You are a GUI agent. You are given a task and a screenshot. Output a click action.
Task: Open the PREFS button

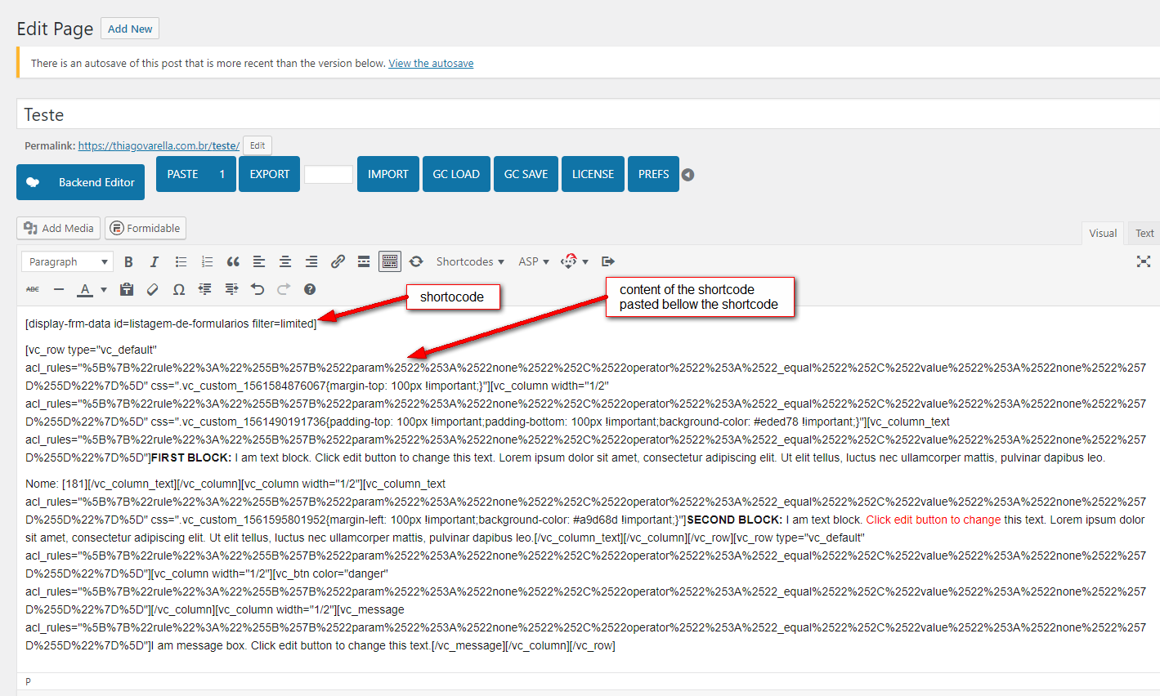(x=653, y=174)
